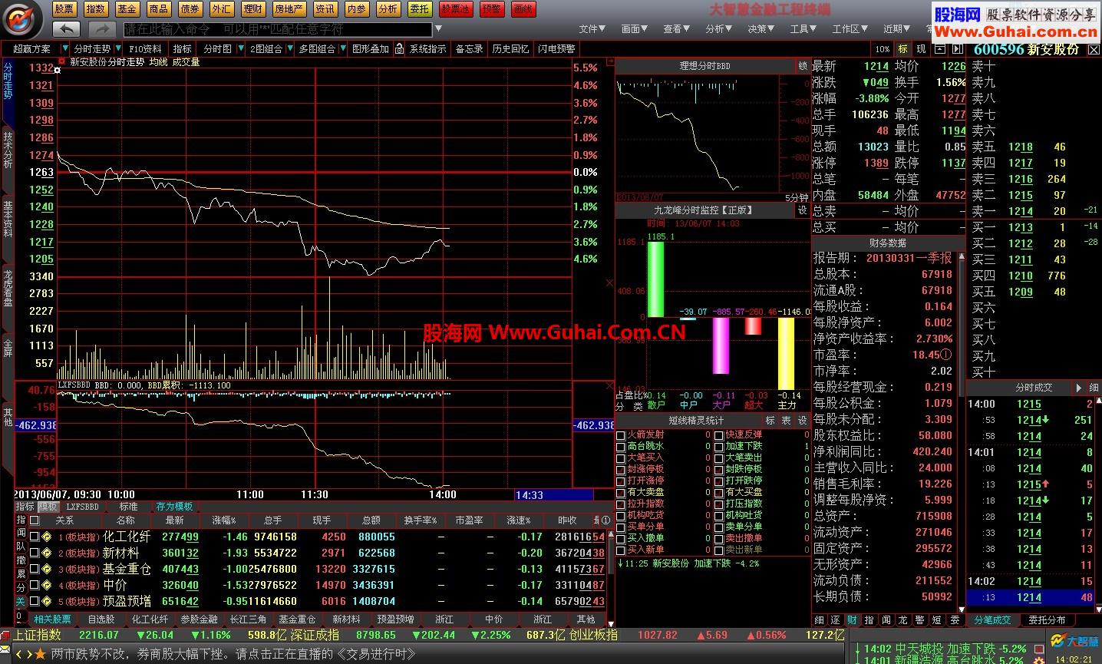Click the 备忘录 button
1102x664 pixels.
pos(469,48)
